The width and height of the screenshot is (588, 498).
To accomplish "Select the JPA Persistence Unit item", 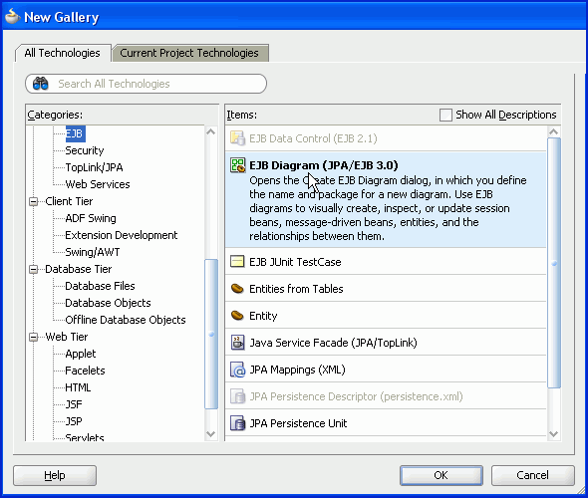I will (x=386, y=423).
